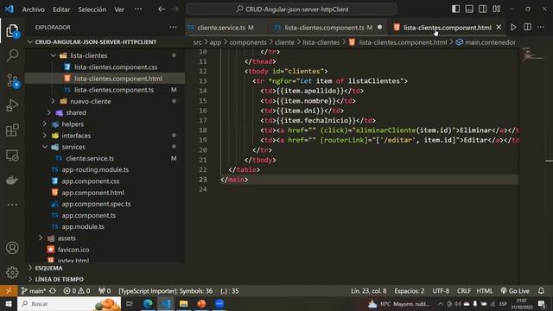553x311 pixels.
Task: Open remote window indicator in status bar
Action: pyautogui.click(x=9, y=291)
